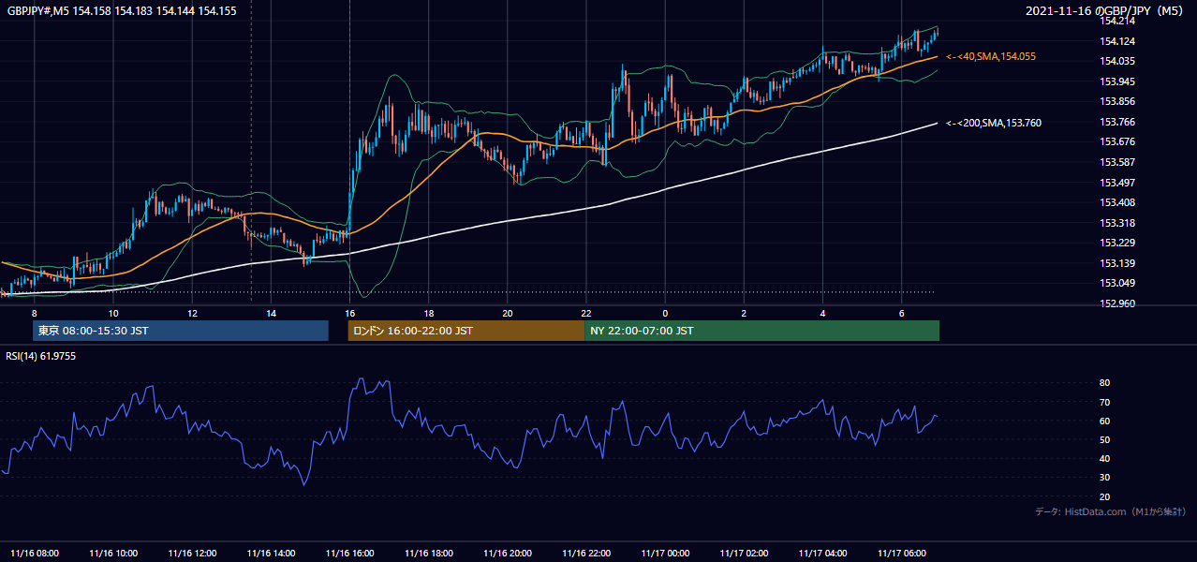Click the price axis value 153.318
The image size is (1197, 562).
click(1117, 223)
